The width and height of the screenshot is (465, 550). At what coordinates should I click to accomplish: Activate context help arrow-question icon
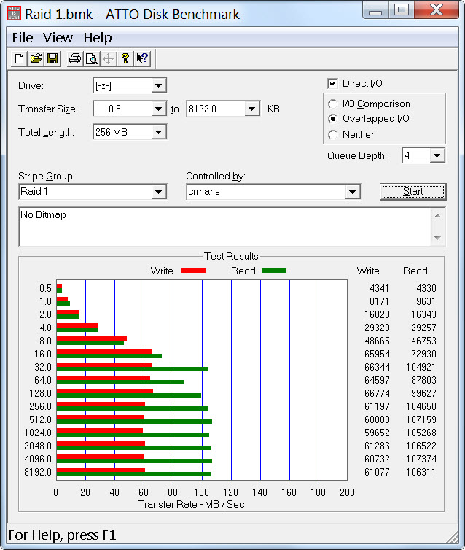[x=142, y=58]
